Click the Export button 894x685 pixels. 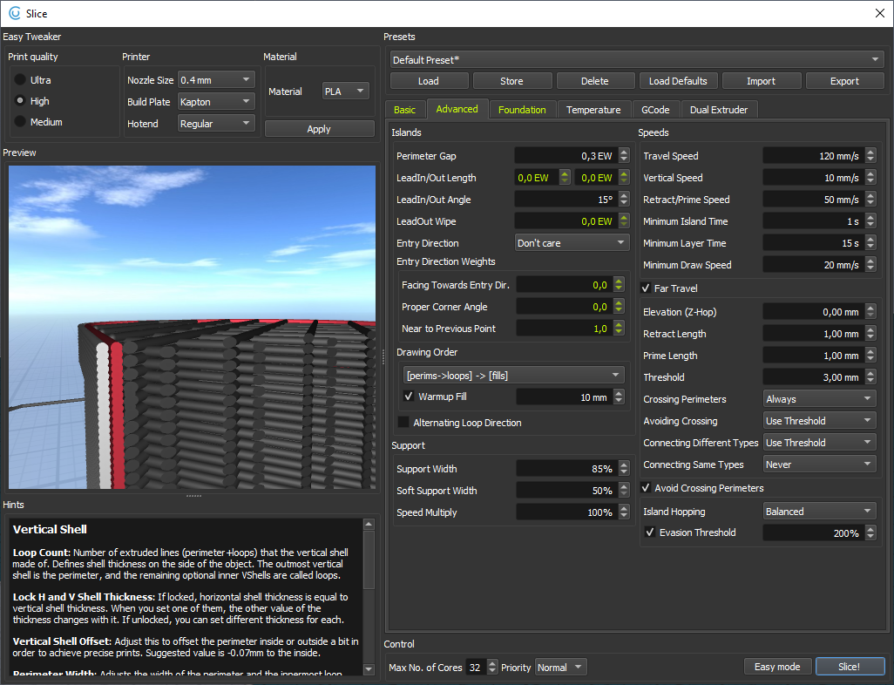pos(844,81)
